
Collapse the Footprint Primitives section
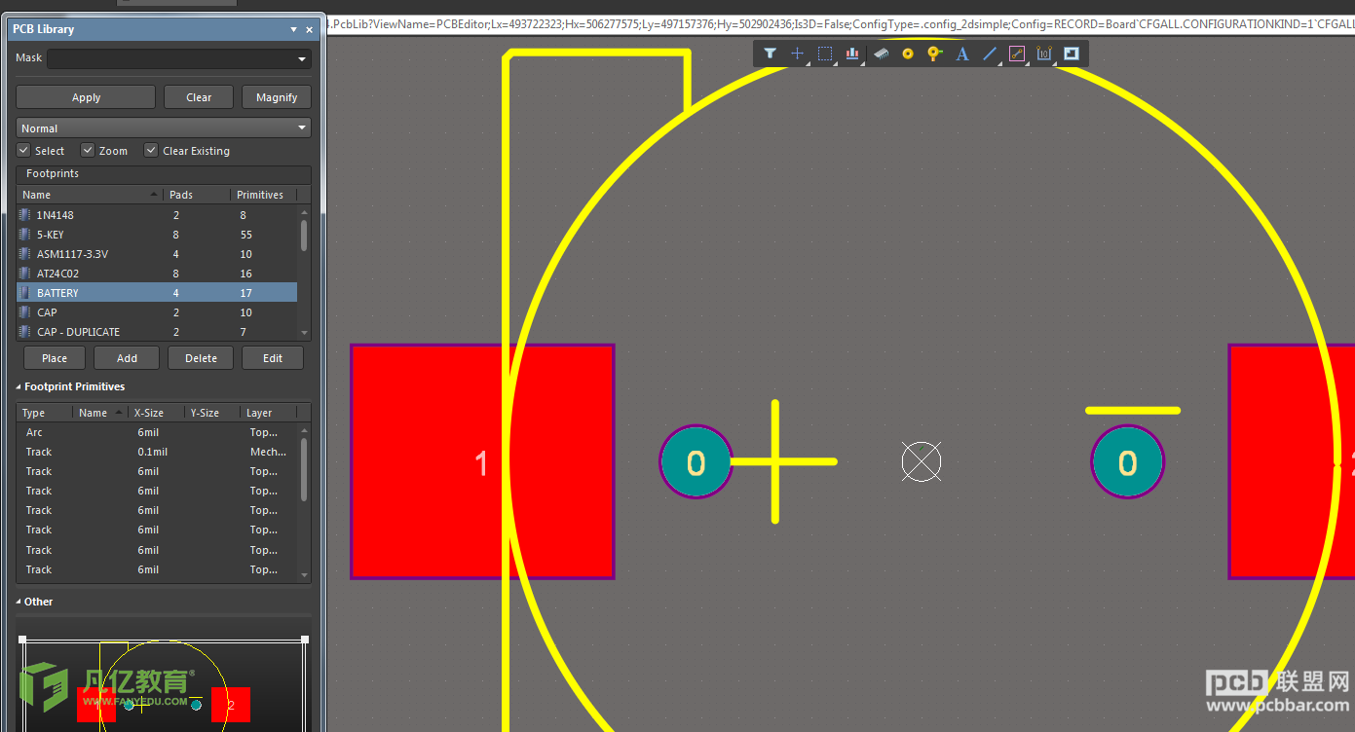[19, 386]
